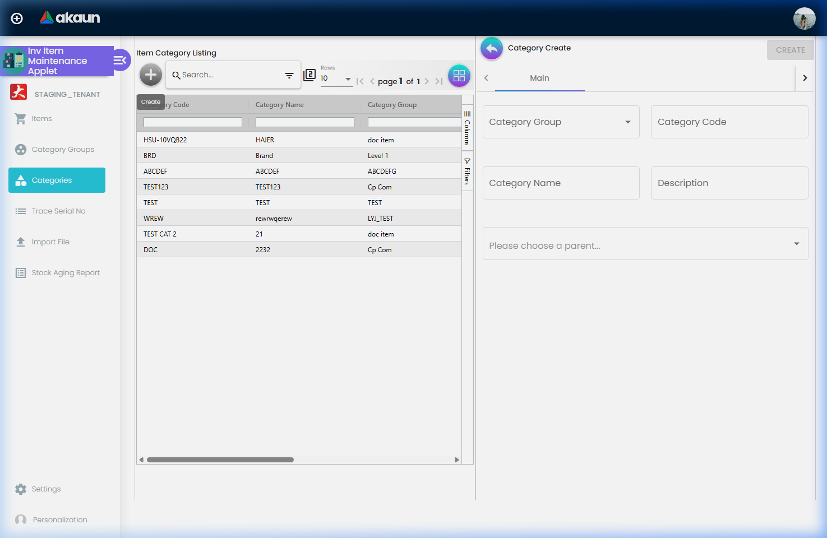This screenshot has height=538, width=827.
Task: Click the Create category plus button
Action: click(151, 75)
